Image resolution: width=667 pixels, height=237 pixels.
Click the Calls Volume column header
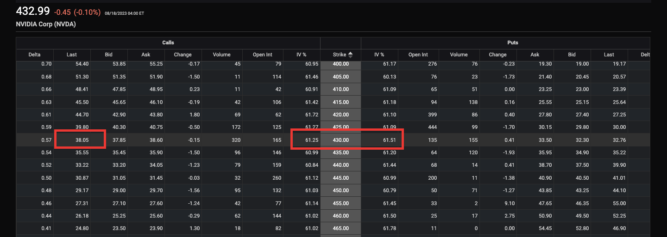coord(222,55)
